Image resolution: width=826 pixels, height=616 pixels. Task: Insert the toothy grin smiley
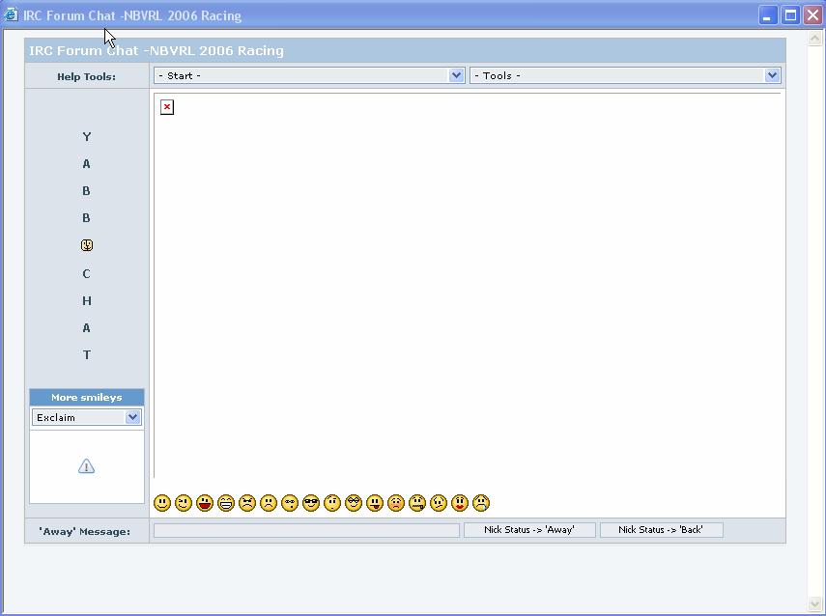226,503
